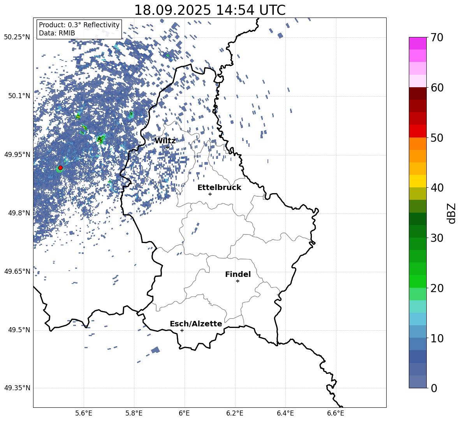
Task: Click the 49.35°N latitude label
Action: coord(17,388)
